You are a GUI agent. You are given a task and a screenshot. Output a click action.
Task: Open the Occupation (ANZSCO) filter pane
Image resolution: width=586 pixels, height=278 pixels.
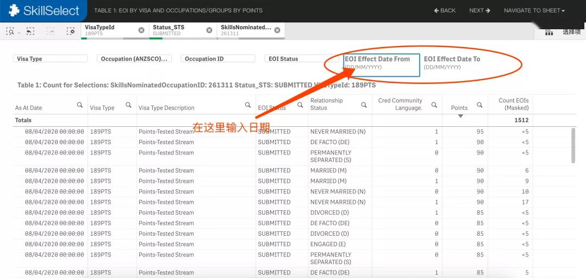[x=134, y=59]
